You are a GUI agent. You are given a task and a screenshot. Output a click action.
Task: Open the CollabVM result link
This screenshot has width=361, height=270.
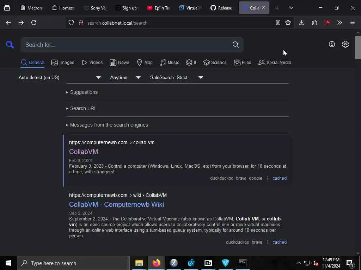coord(84,152)
